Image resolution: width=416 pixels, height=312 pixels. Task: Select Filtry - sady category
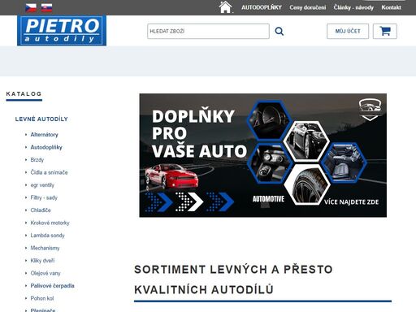click(44, 197)
